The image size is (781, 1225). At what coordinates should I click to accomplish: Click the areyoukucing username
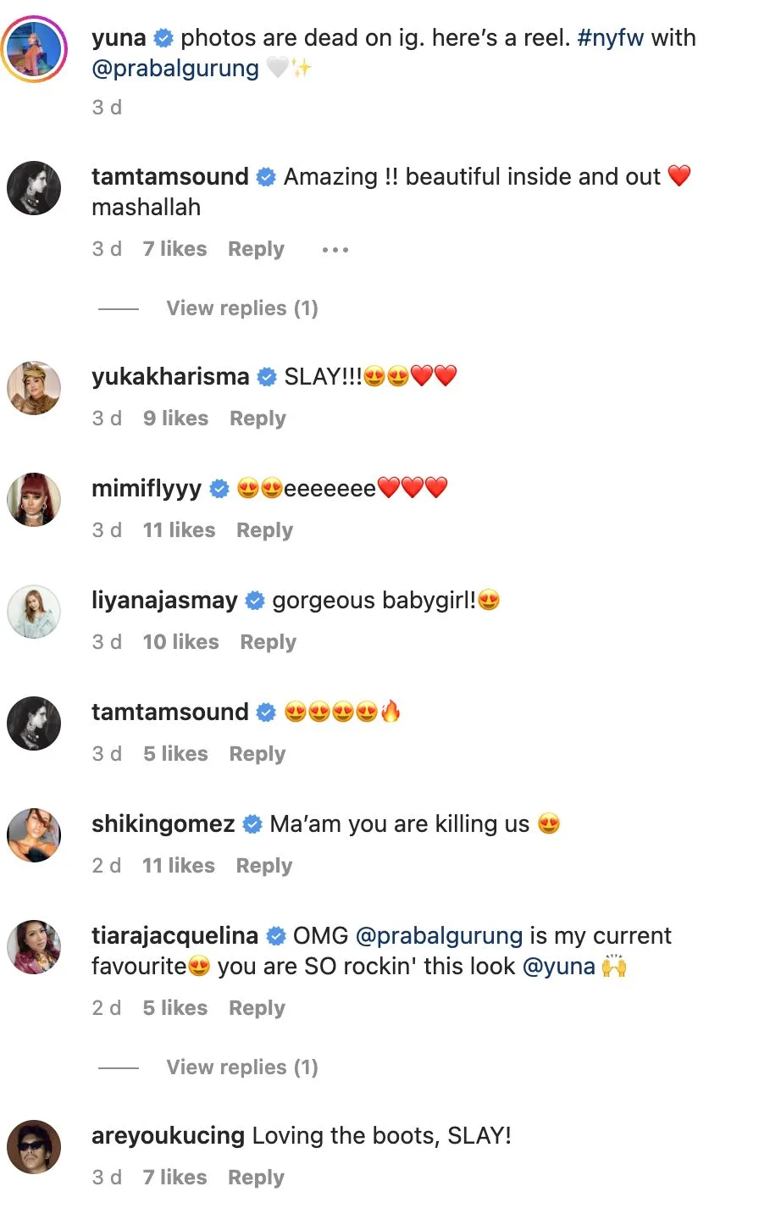click(168, 1136)
